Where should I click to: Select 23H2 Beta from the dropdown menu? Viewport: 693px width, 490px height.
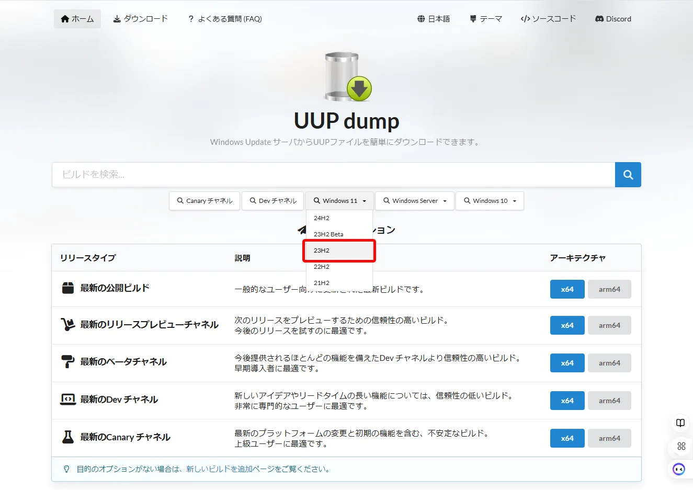339,234
